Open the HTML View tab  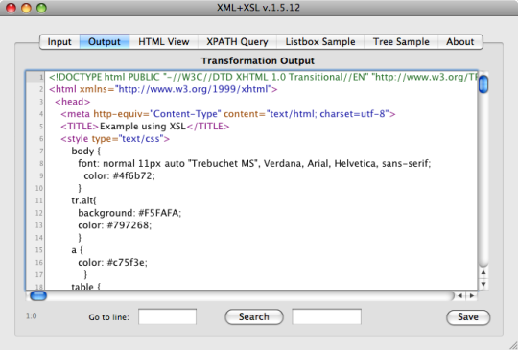(163, 42)
